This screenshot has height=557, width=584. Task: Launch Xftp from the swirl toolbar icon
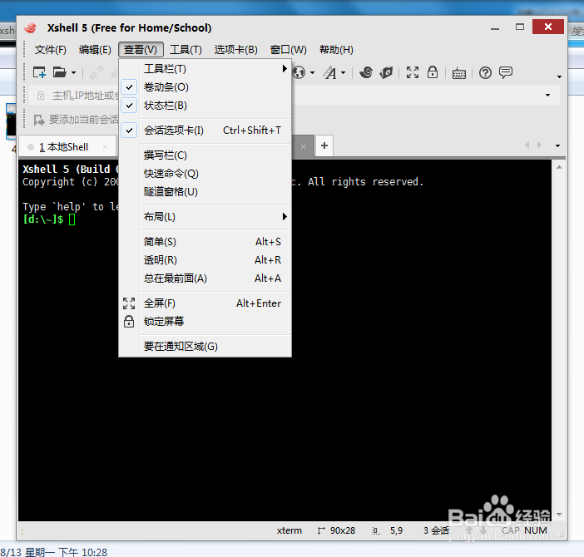[366, 72]
